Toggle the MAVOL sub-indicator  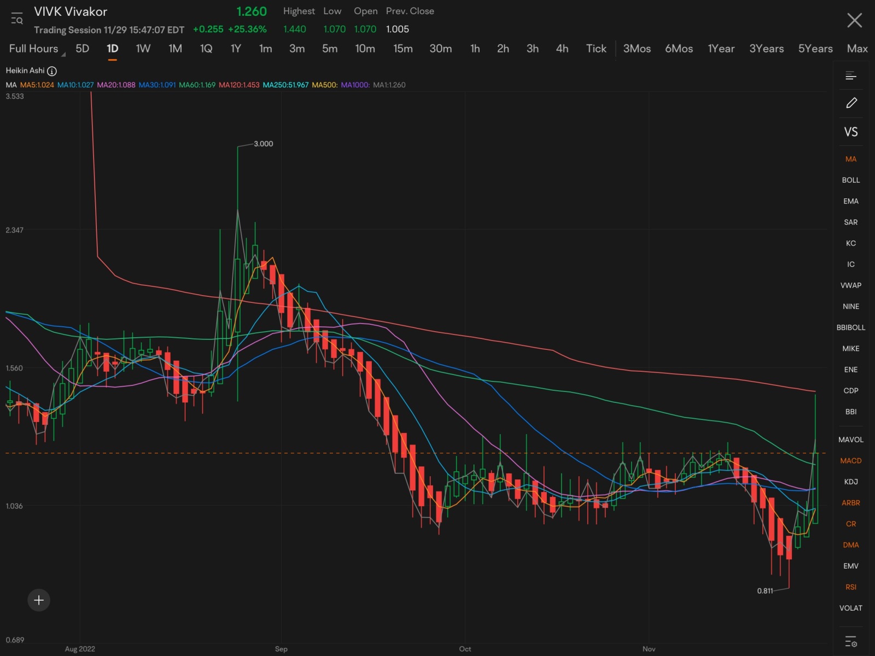(850, 440)
